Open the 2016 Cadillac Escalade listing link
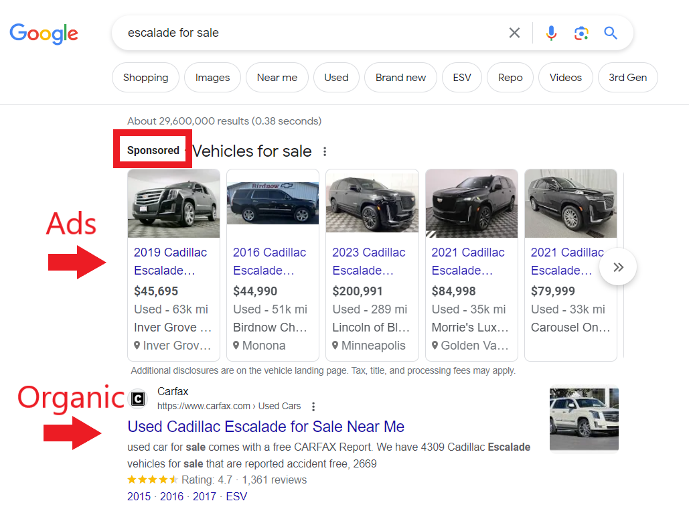 point(269,261)
